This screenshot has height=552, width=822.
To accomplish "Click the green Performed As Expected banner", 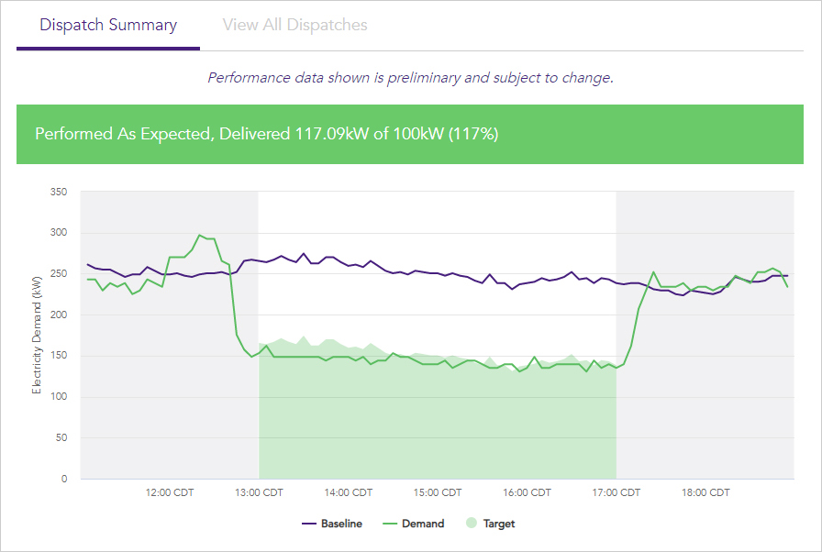I will coord(410,134).
